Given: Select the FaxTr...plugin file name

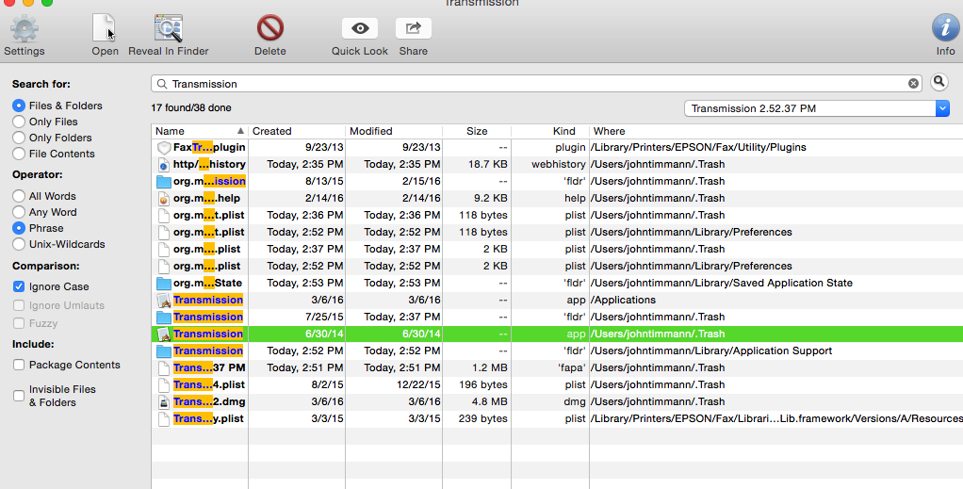Looking at the screenshot, I should click(x=209, y=147).
